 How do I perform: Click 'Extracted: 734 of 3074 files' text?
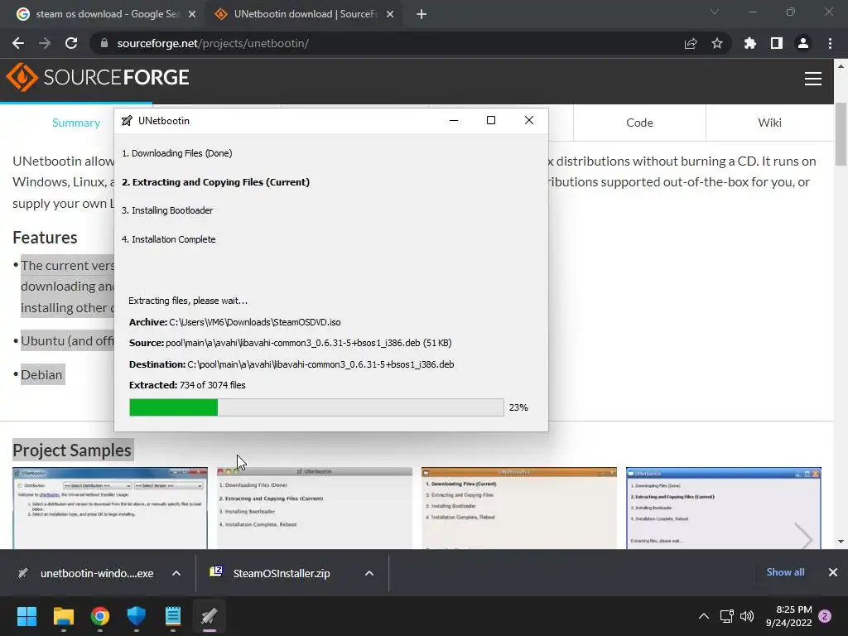(187, 385)
